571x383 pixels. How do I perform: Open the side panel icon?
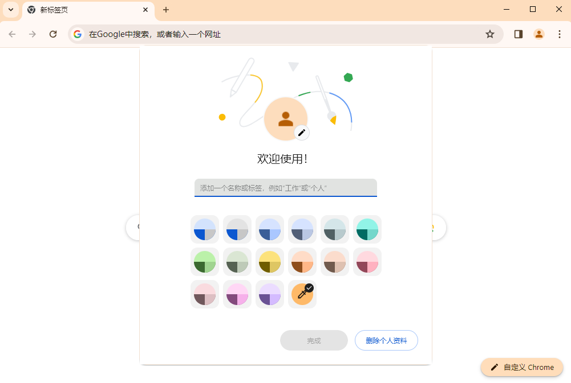click(519, 34)
